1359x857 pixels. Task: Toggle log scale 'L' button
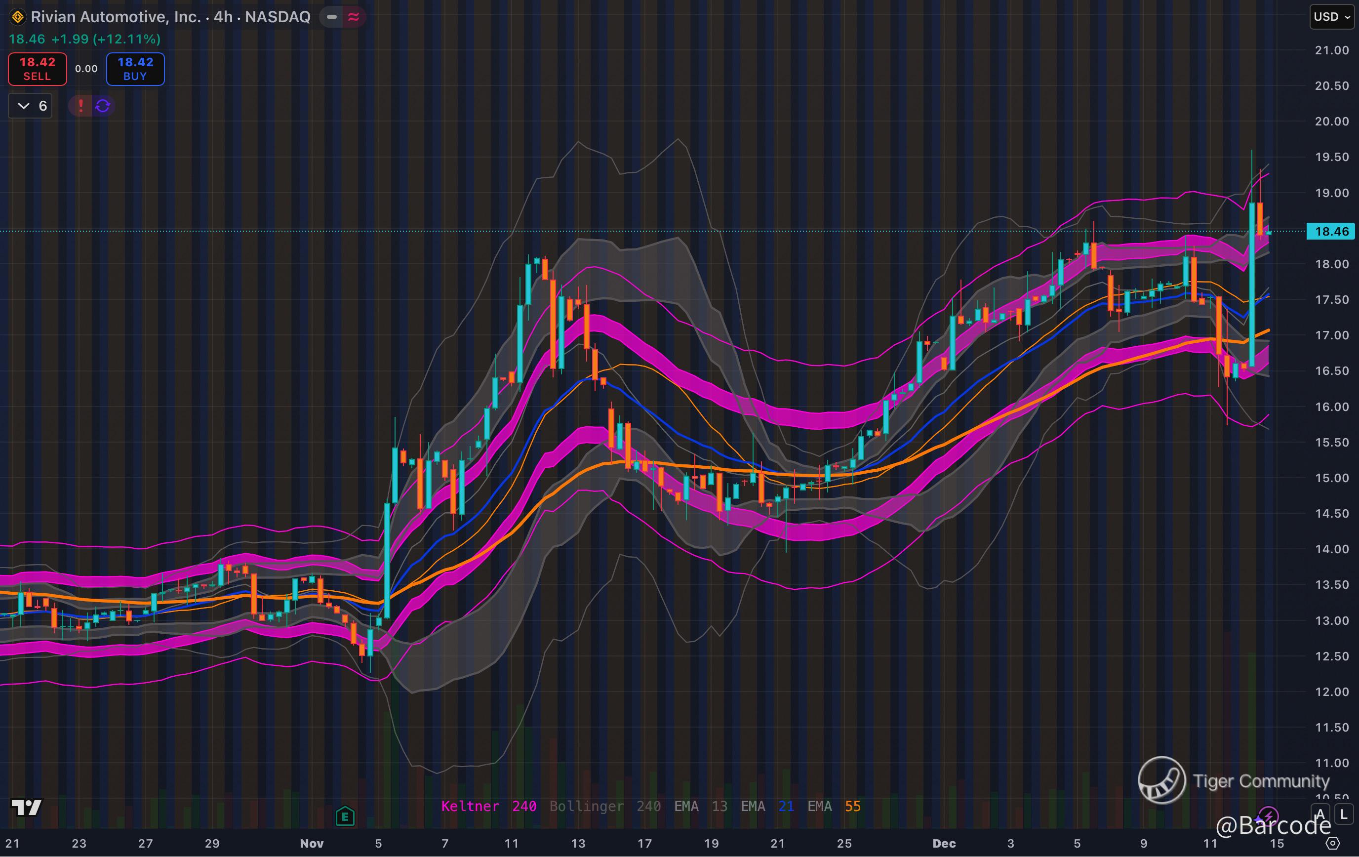point(1344,815)
